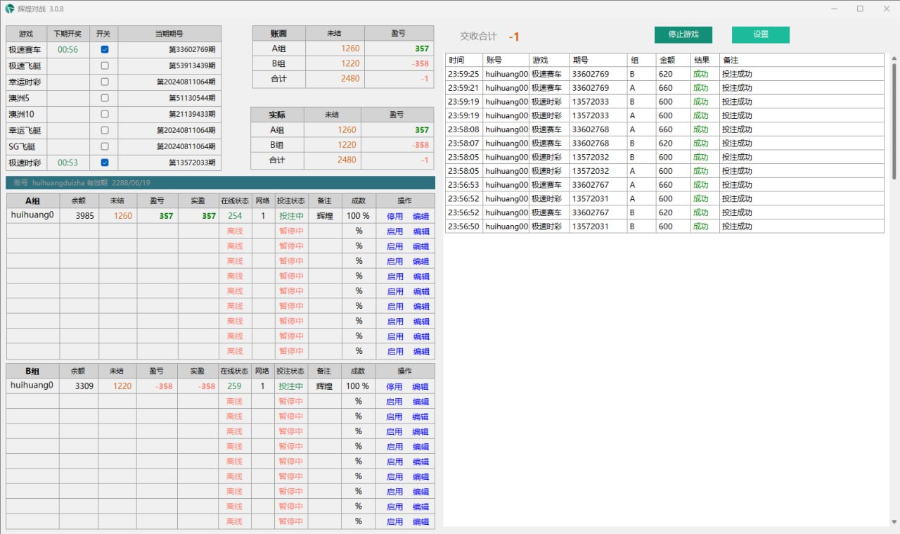Maximize the application window
This screenshot has height=534, width=900.
tap(859, 9)
